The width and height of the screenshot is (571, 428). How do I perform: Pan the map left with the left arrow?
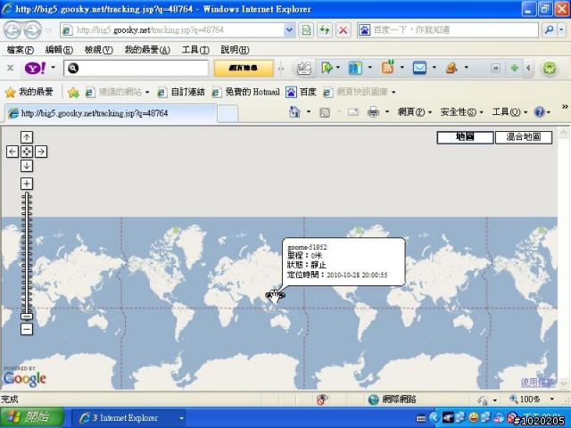[x=12, y=152]
